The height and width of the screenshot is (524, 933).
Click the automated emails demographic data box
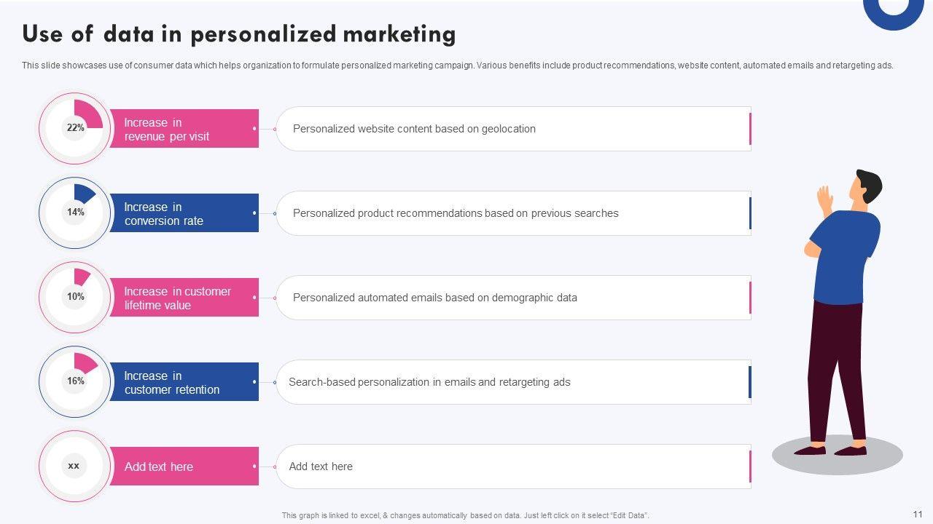click(513, 298)
